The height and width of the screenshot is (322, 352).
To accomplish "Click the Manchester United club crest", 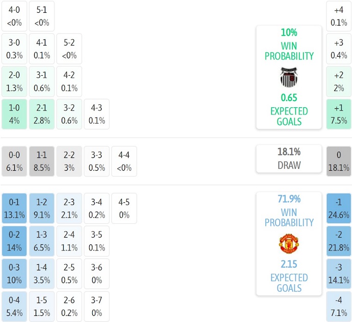I will pos(289,244).
